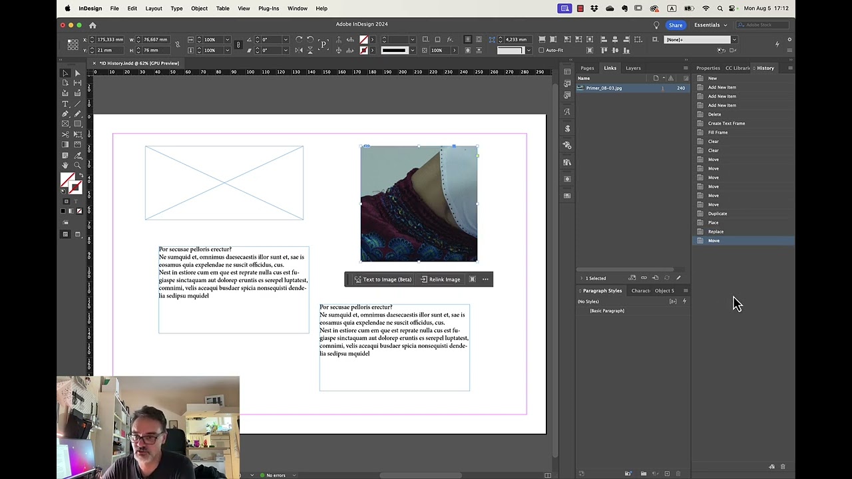Select the Type tool
852x479 pixels.
(65, 104)
